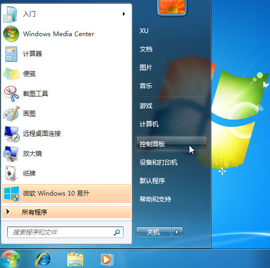Expand the 入门 submenu arrow
Screen dimensions: 270x268
tap(124, 14)
